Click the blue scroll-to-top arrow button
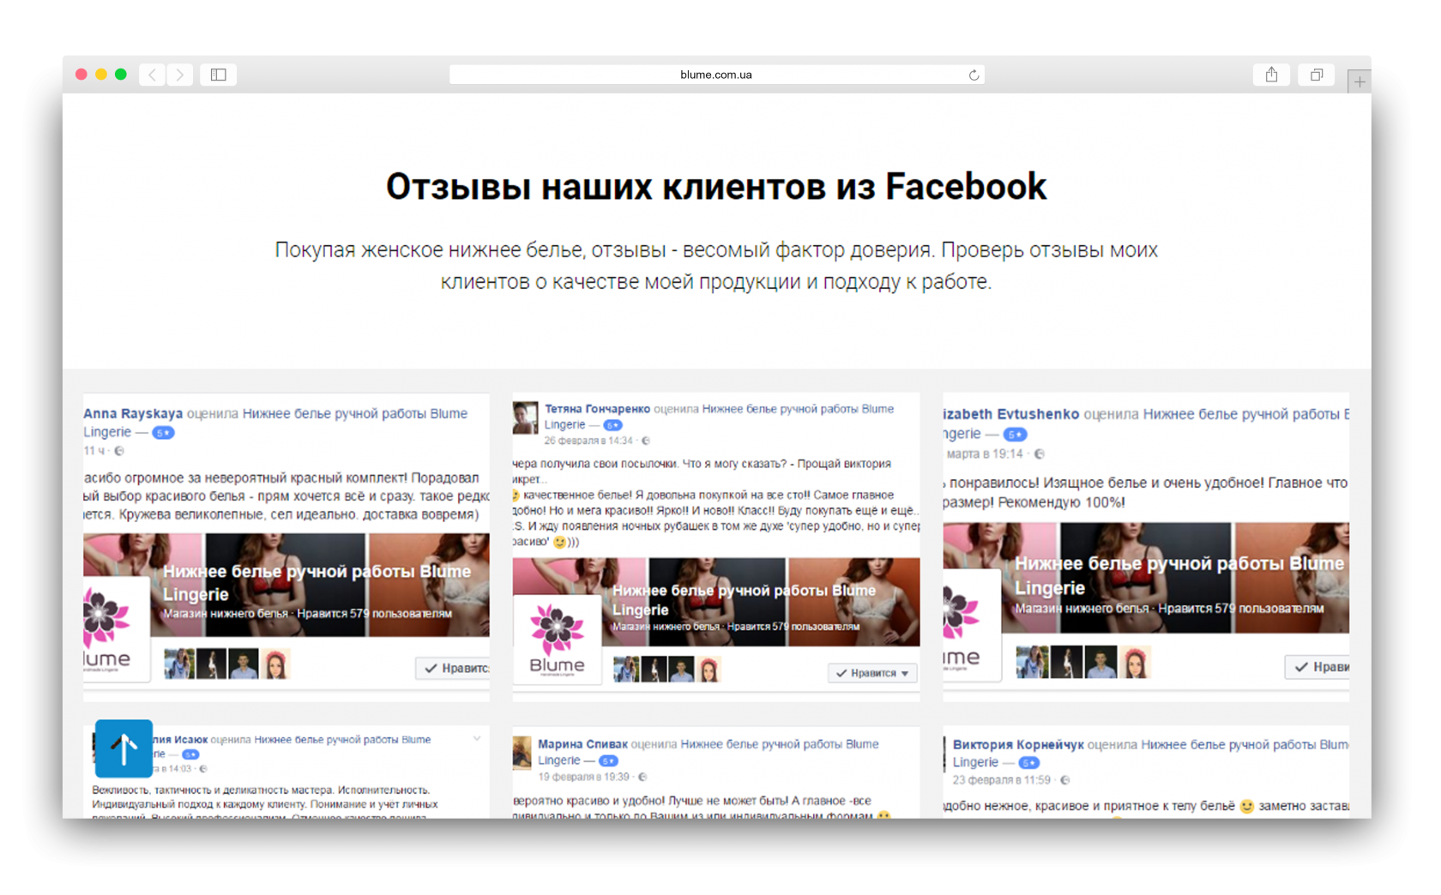The image size is (1441, 895). (x=124, y=748)
